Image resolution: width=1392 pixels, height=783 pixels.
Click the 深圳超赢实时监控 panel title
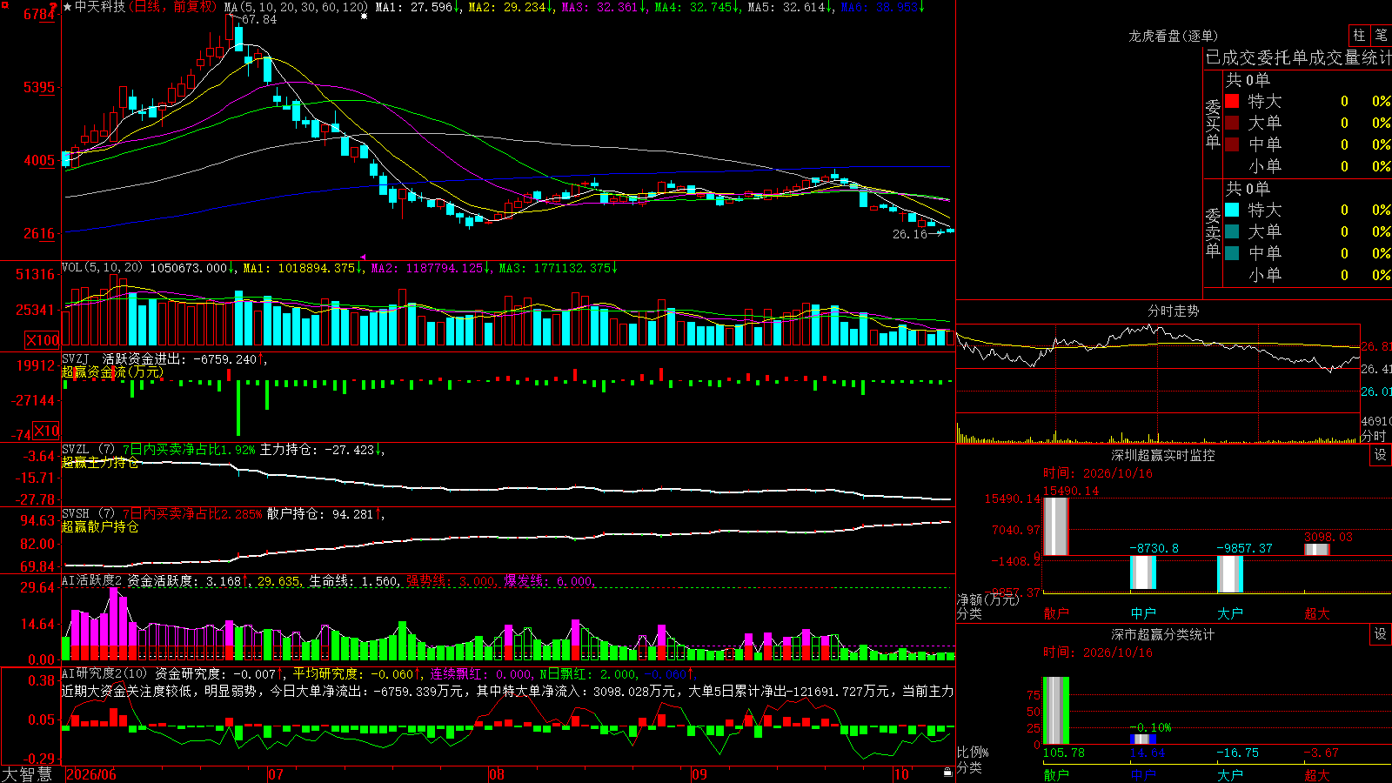pyautogui.click(x=1162, y=455)
